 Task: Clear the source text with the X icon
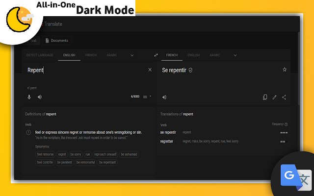[150, 70]
